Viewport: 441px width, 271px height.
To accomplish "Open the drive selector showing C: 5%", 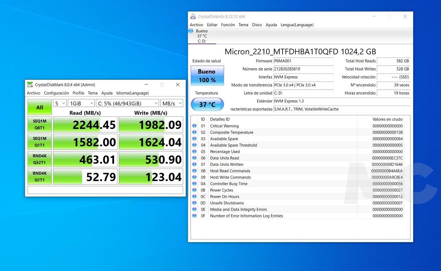I will coord(127,104).
